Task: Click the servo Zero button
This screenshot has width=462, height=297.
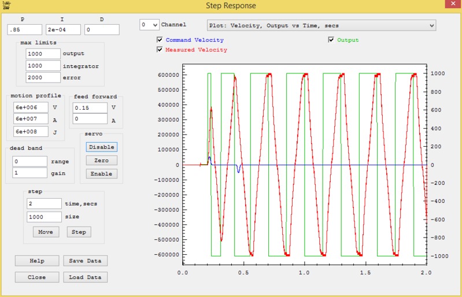Action: click(101, 160)
